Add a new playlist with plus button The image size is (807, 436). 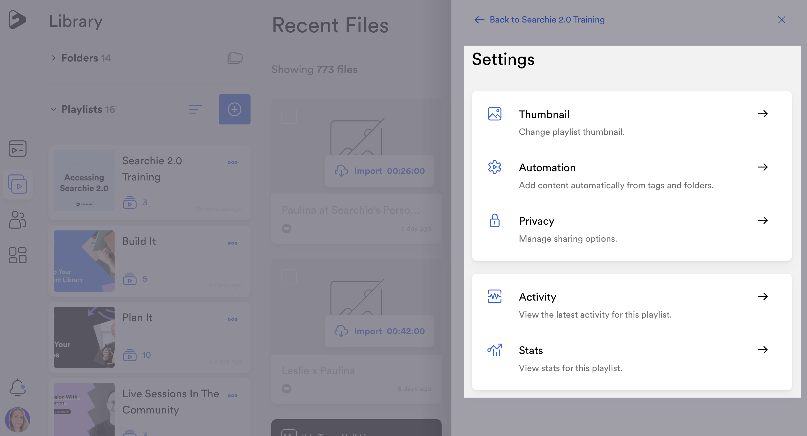(x=234, y=109)
